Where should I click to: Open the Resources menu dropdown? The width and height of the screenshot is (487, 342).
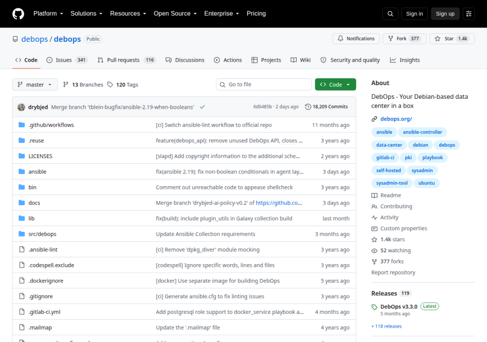tap(128, 14)
